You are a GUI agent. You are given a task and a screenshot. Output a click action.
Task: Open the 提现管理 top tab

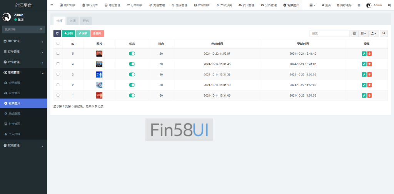click(179, 5)
